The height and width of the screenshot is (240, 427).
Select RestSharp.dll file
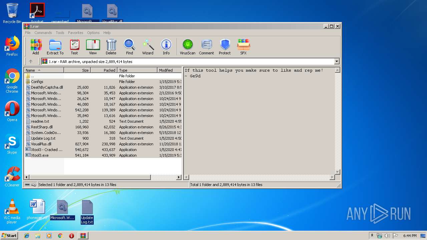(103, 127)
